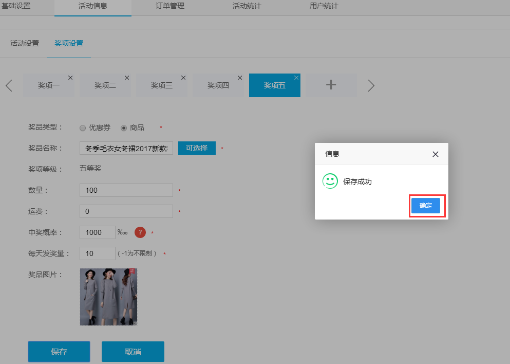Edit the 中奖概率 field showing 1000
This screenshot has width=510, height=364.
tap(98, 232)
